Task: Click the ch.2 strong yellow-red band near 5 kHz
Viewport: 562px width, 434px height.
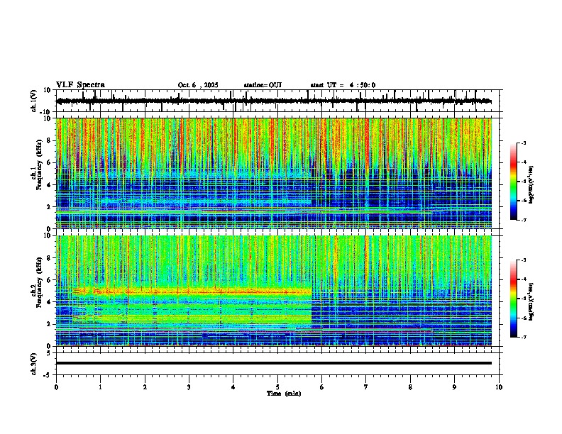Action: [x=192, y=291]
